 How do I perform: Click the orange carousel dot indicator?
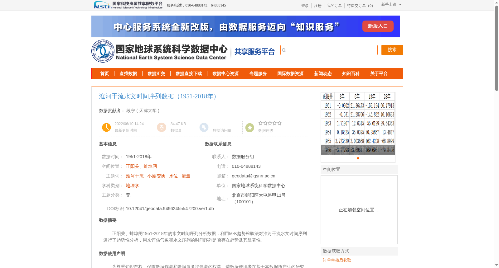tap(358, 158)
